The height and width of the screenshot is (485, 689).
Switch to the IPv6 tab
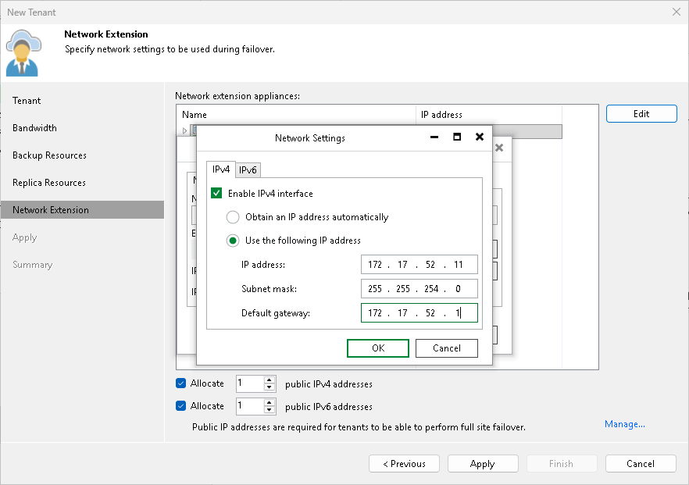tap(248, 169)
